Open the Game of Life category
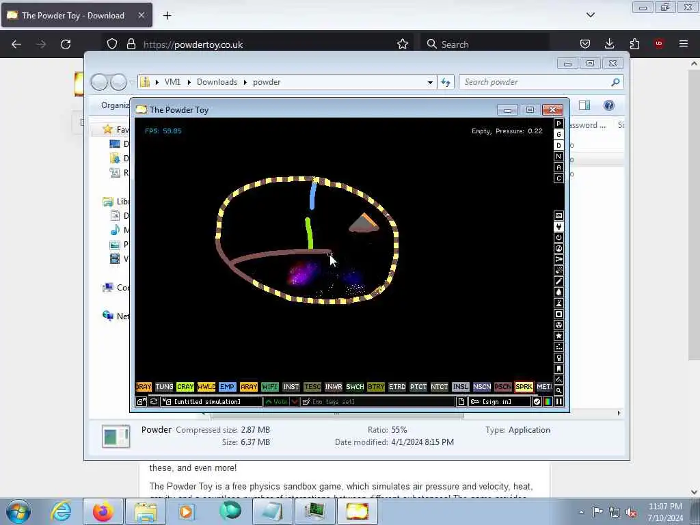This screenshot has height=525, width=700. pyautogui.click(x=558, y=347)
